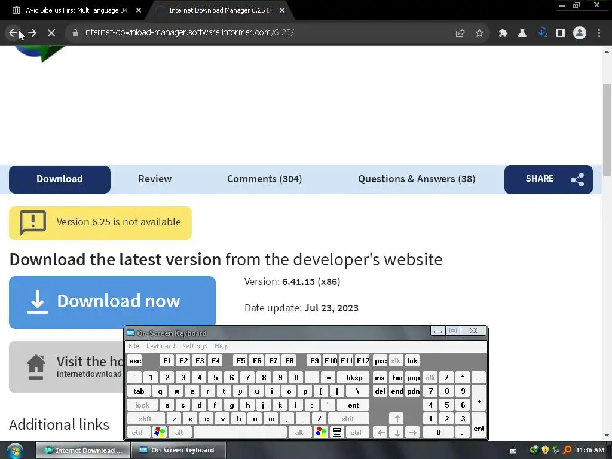Image resolution: width=612 pixels, height=459 pixels.
Task: Toggle right shft key on On-Screen Keyboard
Action: point(348,419)
